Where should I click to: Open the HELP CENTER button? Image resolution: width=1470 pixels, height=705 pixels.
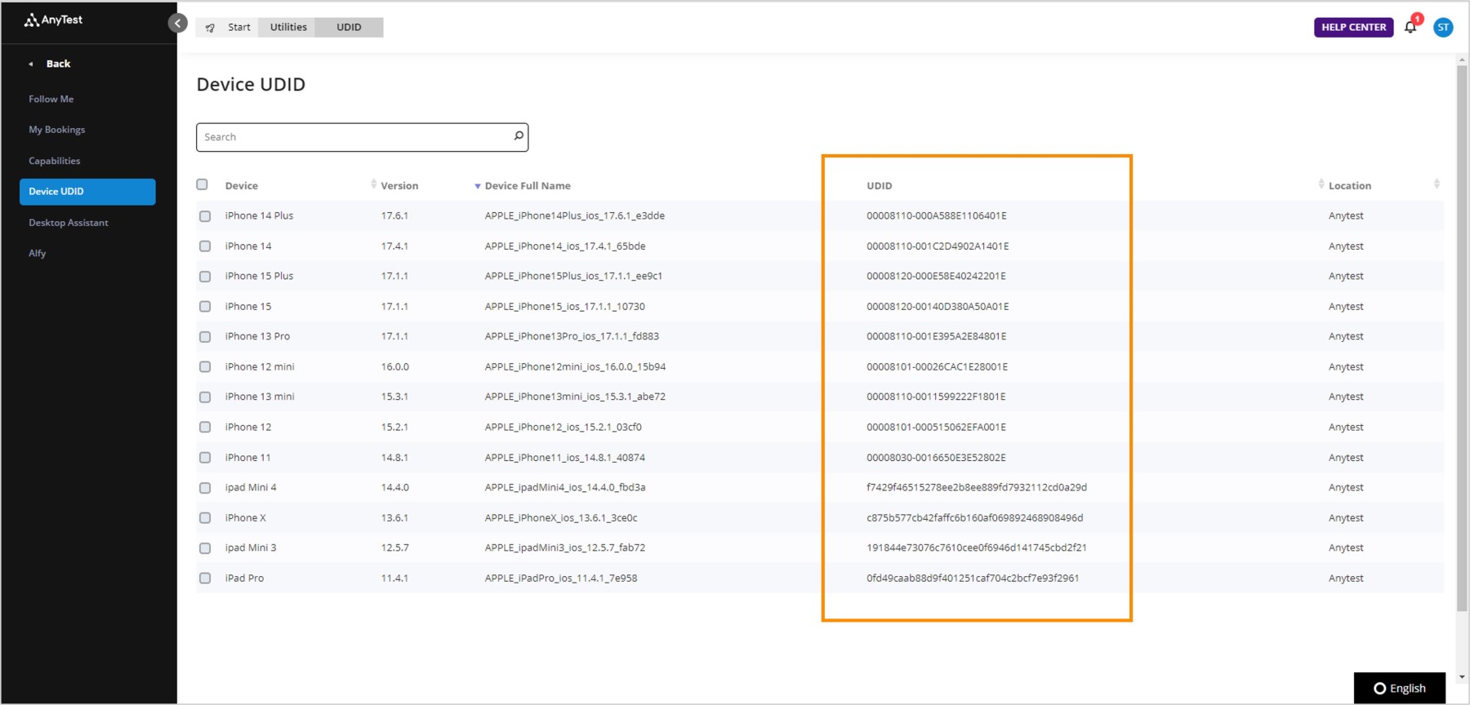click(x=1353, y=27)
